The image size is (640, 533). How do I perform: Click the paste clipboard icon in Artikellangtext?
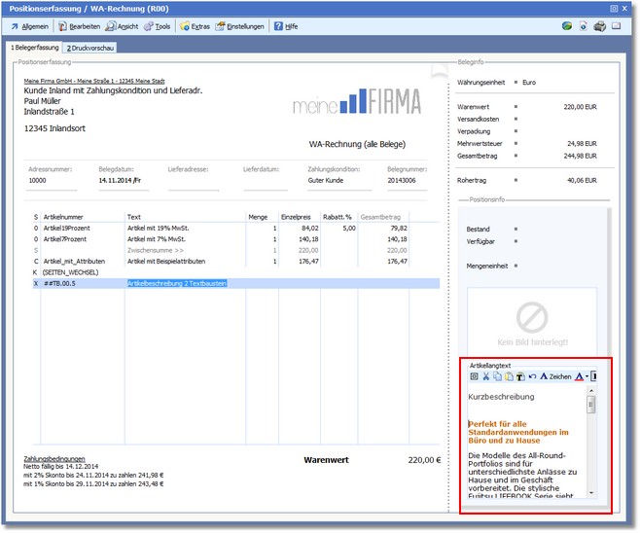(x=508, y=376)
